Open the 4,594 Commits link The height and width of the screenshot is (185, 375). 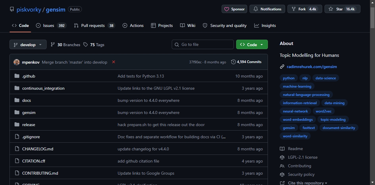246,62
